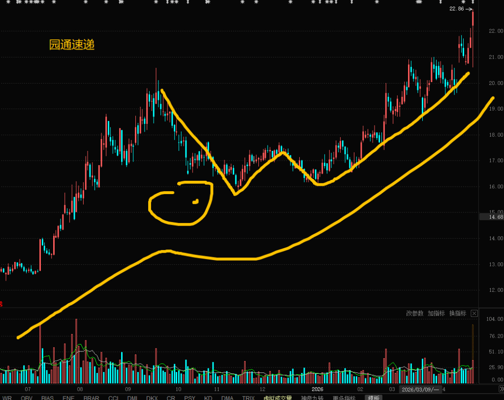
Task: Switch to the BRAR indicator
Action: click(91, 398)
